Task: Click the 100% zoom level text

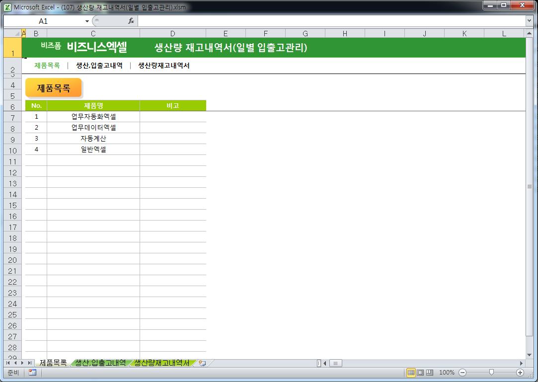Action: pyautogui.click(x=447, y=373)
